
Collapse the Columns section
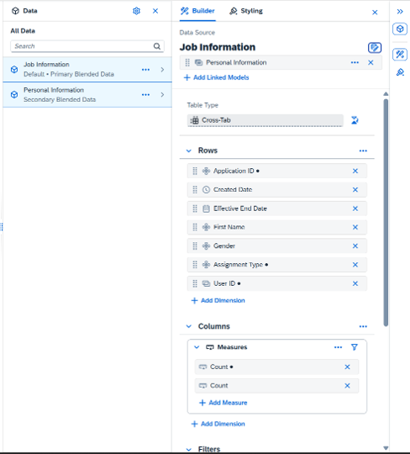[189, 326]
